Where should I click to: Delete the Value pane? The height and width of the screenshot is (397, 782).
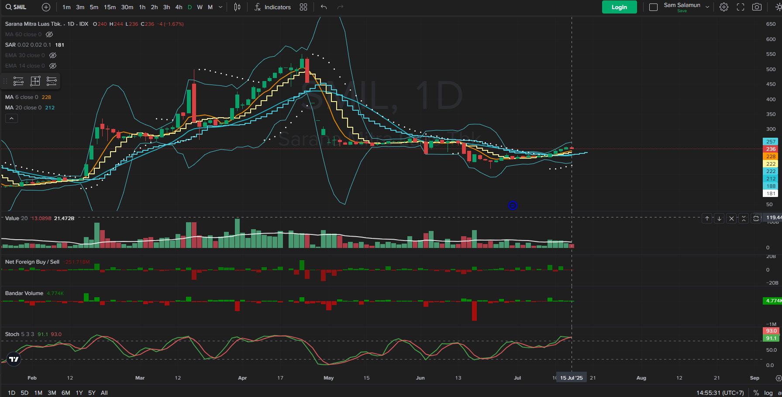click(731, 218)
